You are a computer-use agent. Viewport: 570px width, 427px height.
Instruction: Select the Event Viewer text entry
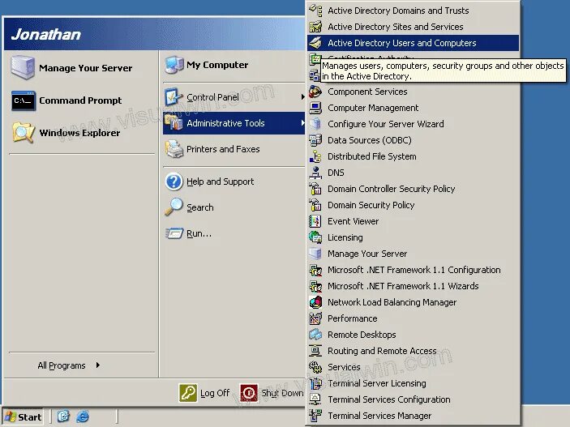pyautogui.click(x=353, y=221)
